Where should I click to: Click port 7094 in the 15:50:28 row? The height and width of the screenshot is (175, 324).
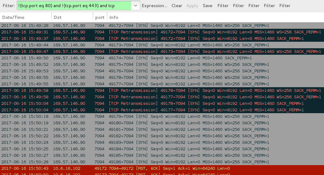pos(99,162)
